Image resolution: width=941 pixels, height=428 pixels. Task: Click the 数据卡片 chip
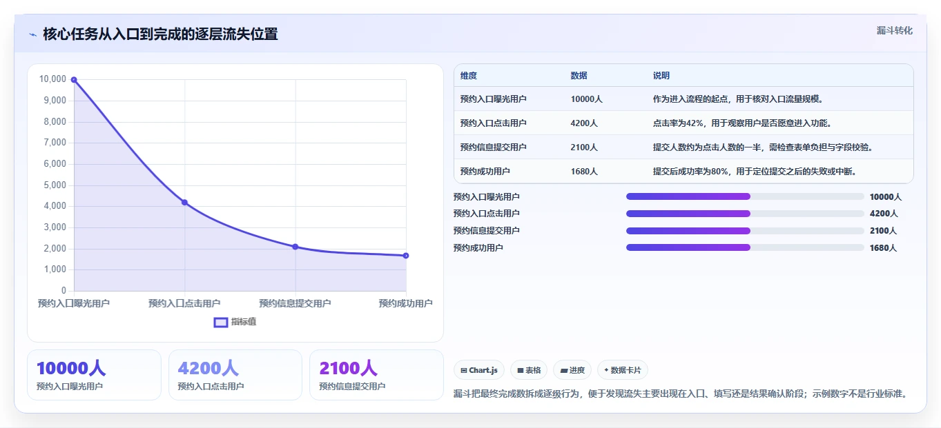coord(623,370)
